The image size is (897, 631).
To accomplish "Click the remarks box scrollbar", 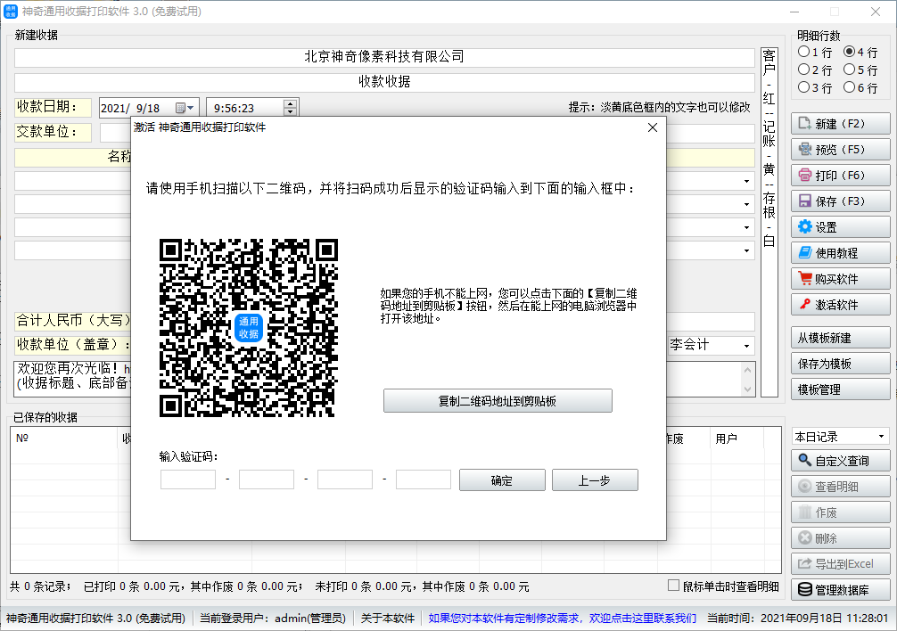I will (747, 380).
